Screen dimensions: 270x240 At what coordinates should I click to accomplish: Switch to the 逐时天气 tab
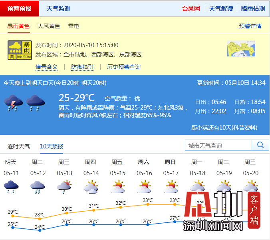point(18,146)
